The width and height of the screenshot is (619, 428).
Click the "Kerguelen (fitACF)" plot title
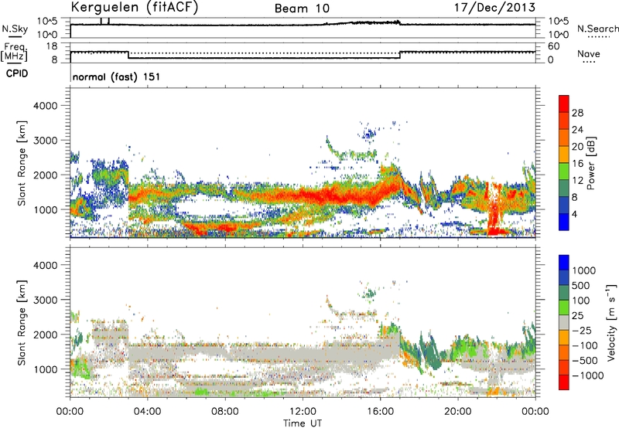click(134, 8)
